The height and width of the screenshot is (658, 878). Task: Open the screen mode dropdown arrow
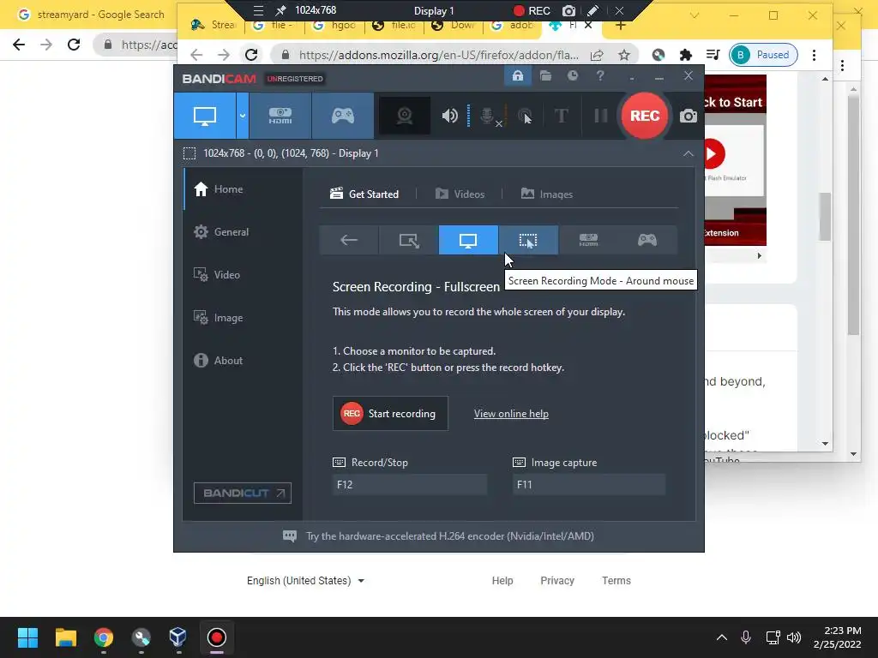[x=243, y=116]
